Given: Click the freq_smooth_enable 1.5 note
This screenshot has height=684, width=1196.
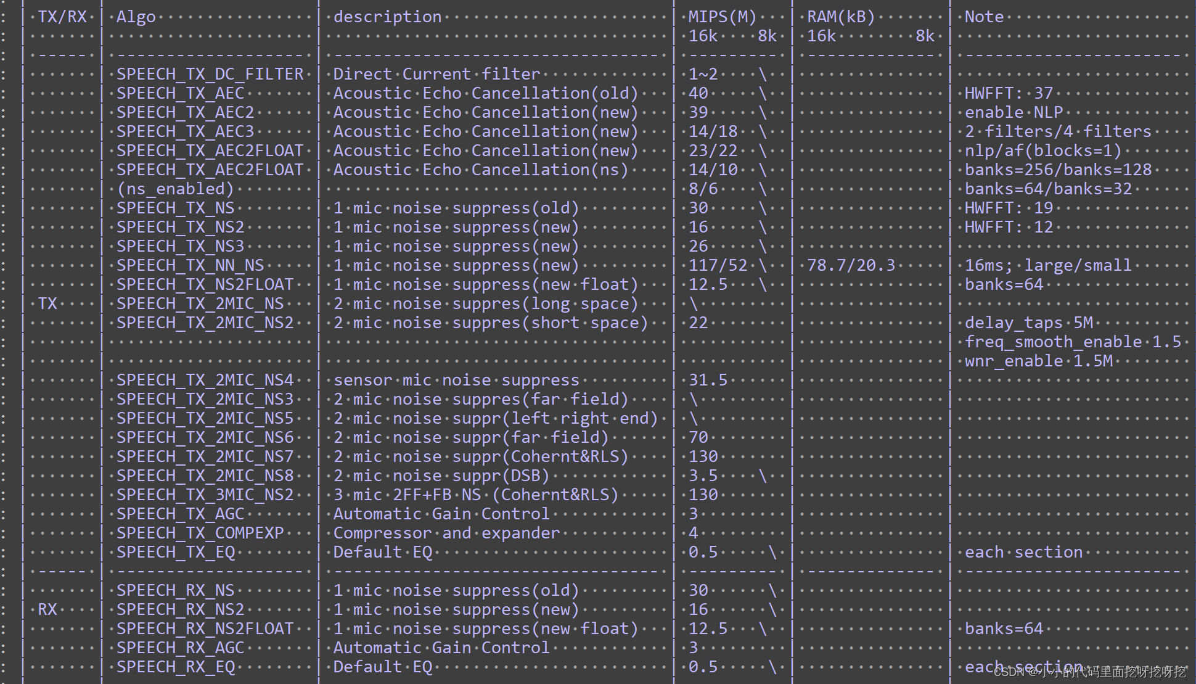Looking at the screenshot, I should 1073,342.
